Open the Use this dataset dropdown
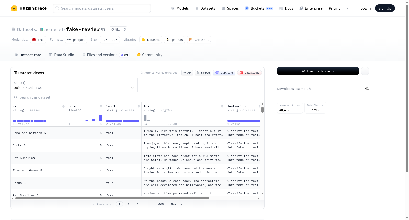The width and height of the screenshot is (409, 220). click(318, 71)
